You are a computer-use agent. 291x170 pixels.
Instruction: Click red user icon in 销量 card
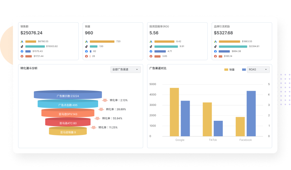pos(86,56)
